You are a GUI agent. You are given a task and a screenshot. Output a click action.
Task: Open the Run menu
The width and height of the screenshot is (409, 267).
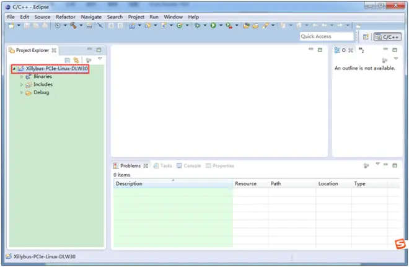(154, 17)
